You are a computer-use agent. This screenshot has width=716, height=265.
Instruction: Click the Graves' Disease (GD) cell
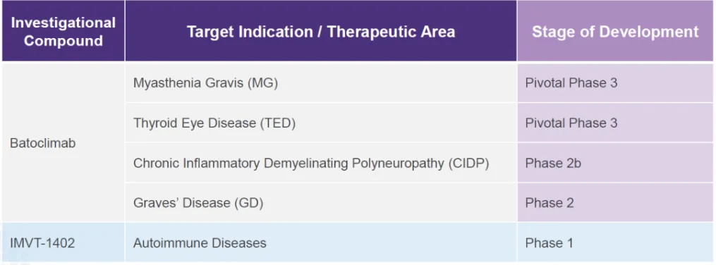(321, 202)
